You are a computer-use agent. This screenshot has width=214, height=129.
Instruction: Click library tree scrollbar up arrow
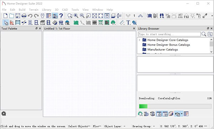point(211,39)
